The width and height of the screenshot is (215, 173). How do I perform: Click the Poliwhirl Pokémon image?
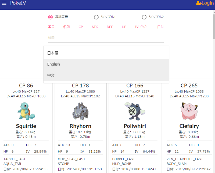tap(134, 111)
